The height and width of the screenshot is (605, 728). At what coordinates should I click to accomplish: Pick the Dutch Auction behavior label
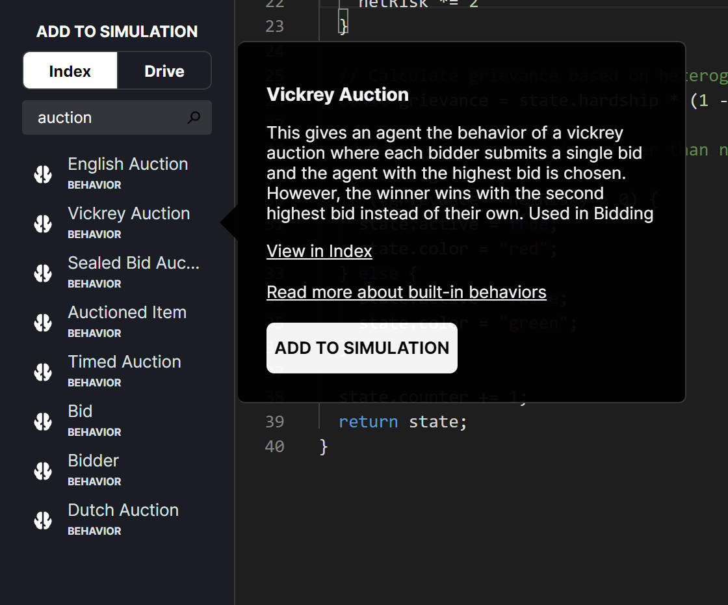click(123, 511)
